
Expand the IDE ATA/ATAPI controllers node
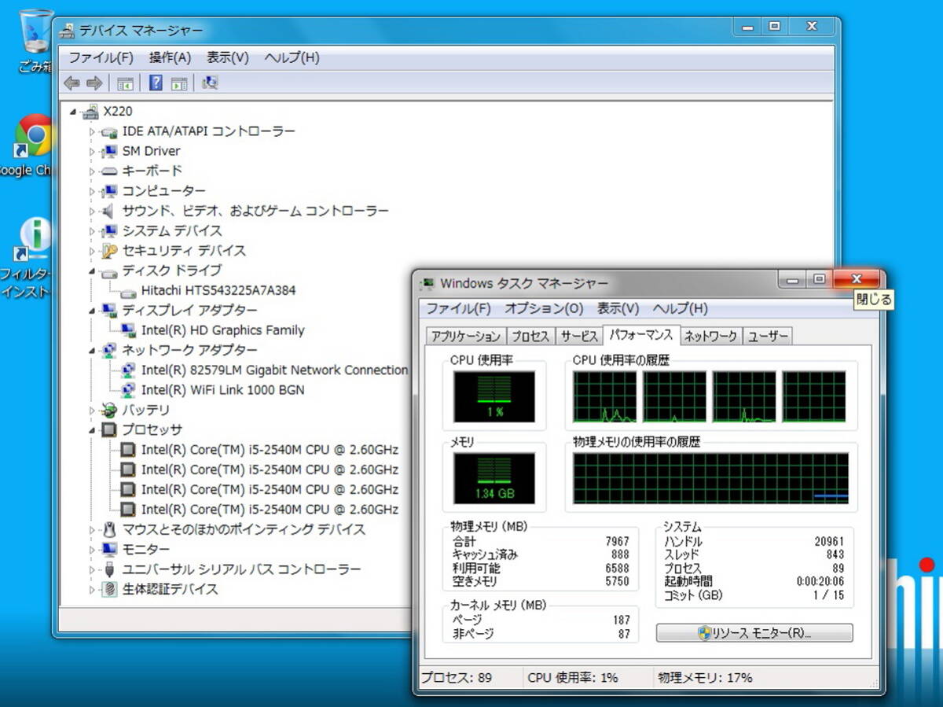tap(92, 131)
